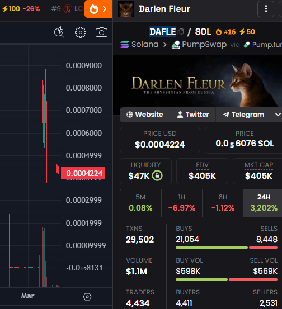Click the SELLS 8,448 value
282x309 pixels.
pos(267,240)
